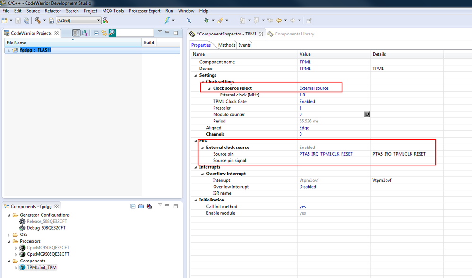Click Source pin PTA5_IRQ_TPM1CLK_RESET value
Screen dimensions: 472x278
[x=326, y=154]
